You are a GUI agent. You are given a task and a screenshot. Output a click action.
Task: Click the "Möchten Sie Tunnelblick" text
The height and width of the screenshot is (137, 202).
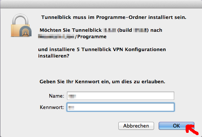[x=71, y=30]
